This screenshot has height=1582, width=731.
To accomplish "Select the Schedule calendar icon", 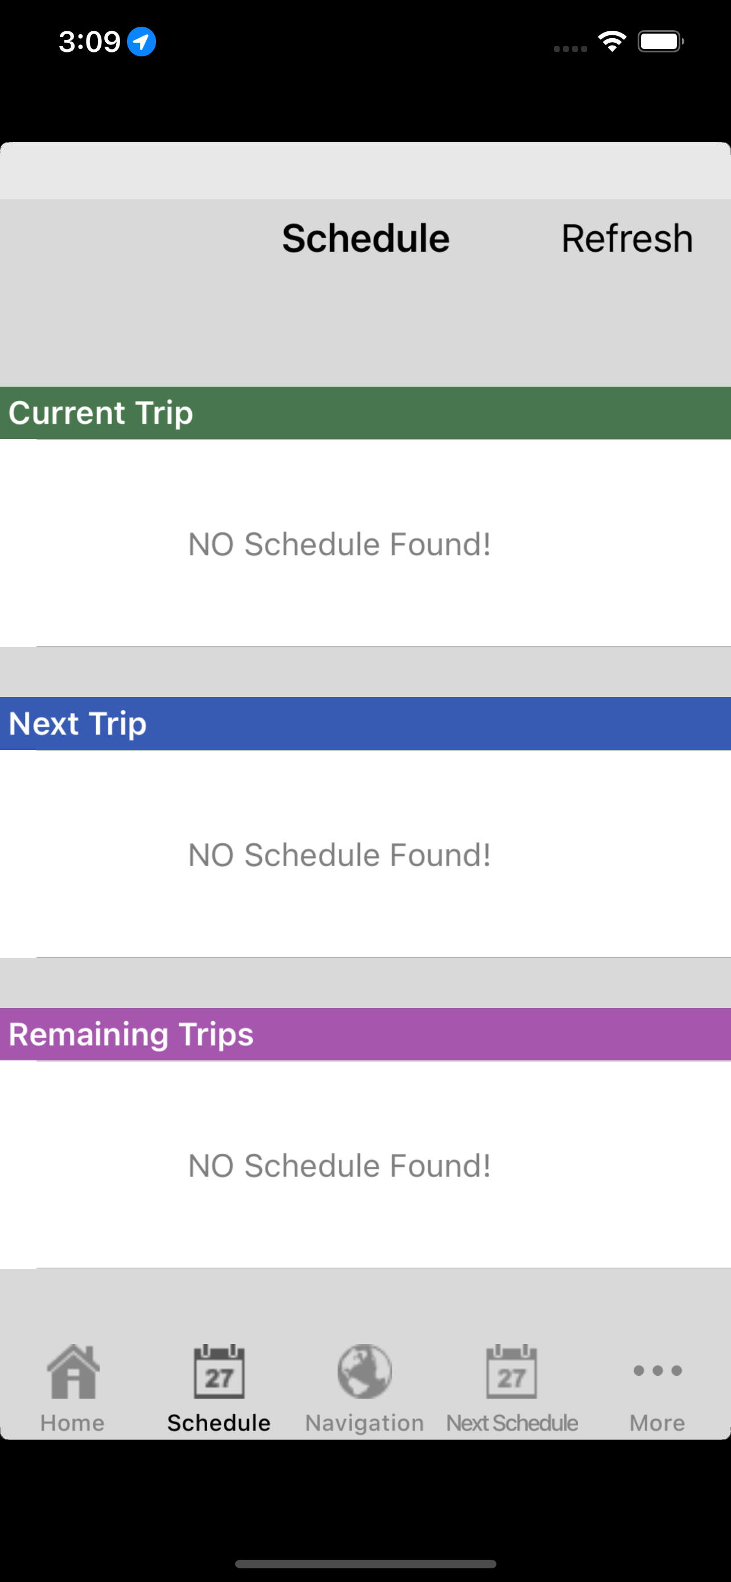I will point(219,1371).
